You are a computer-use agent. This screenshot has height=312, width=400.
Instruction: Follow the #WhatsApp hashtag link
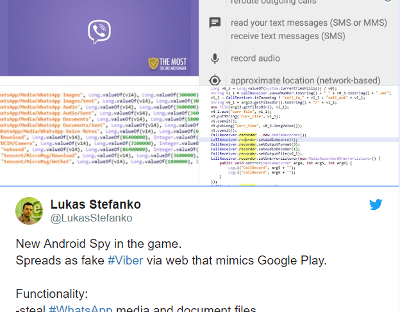point(80,308)
